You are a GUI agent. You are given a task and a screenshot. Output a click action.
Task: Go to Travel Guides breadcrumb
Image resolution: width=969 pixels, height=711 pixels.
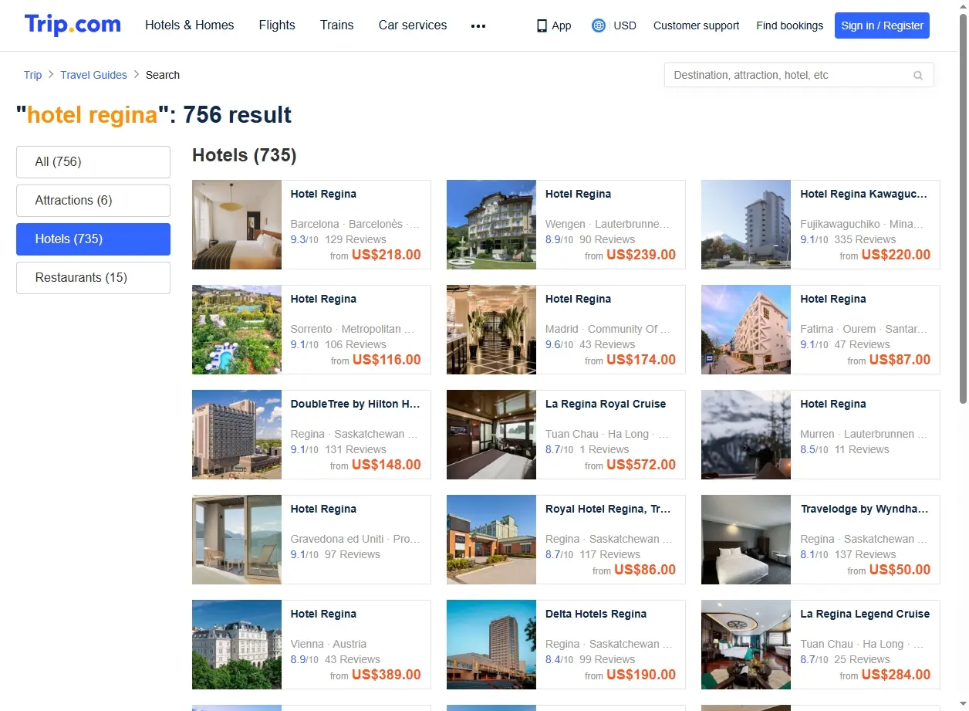(x=93, y=75)
